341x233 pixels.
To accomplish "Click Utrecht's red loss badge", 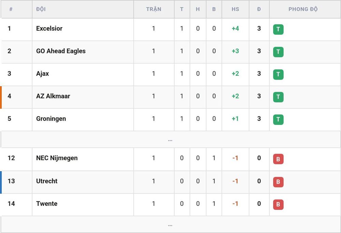I will click(278, 182).
